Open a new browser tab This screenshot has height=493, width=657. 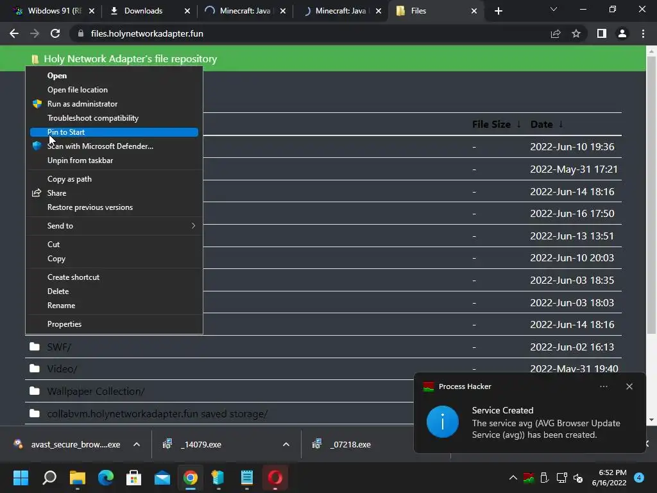tap(498, 11)
